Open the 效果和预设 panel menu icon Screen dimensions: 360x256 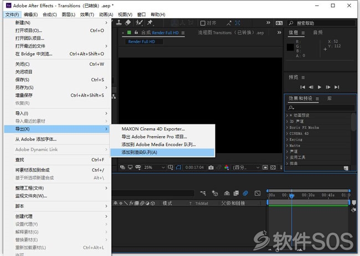click(x=317, y=99)
